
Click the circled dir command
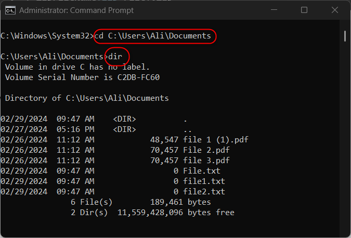(x=116, y=57)
